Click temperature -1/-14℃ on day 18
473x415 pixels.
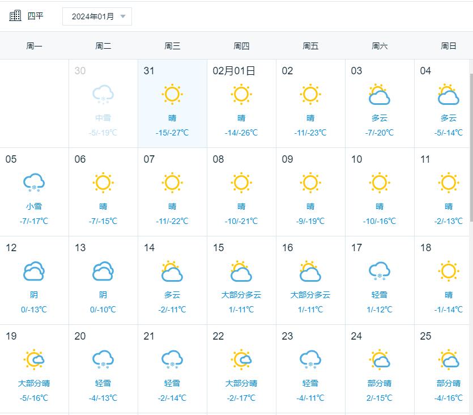449,310
